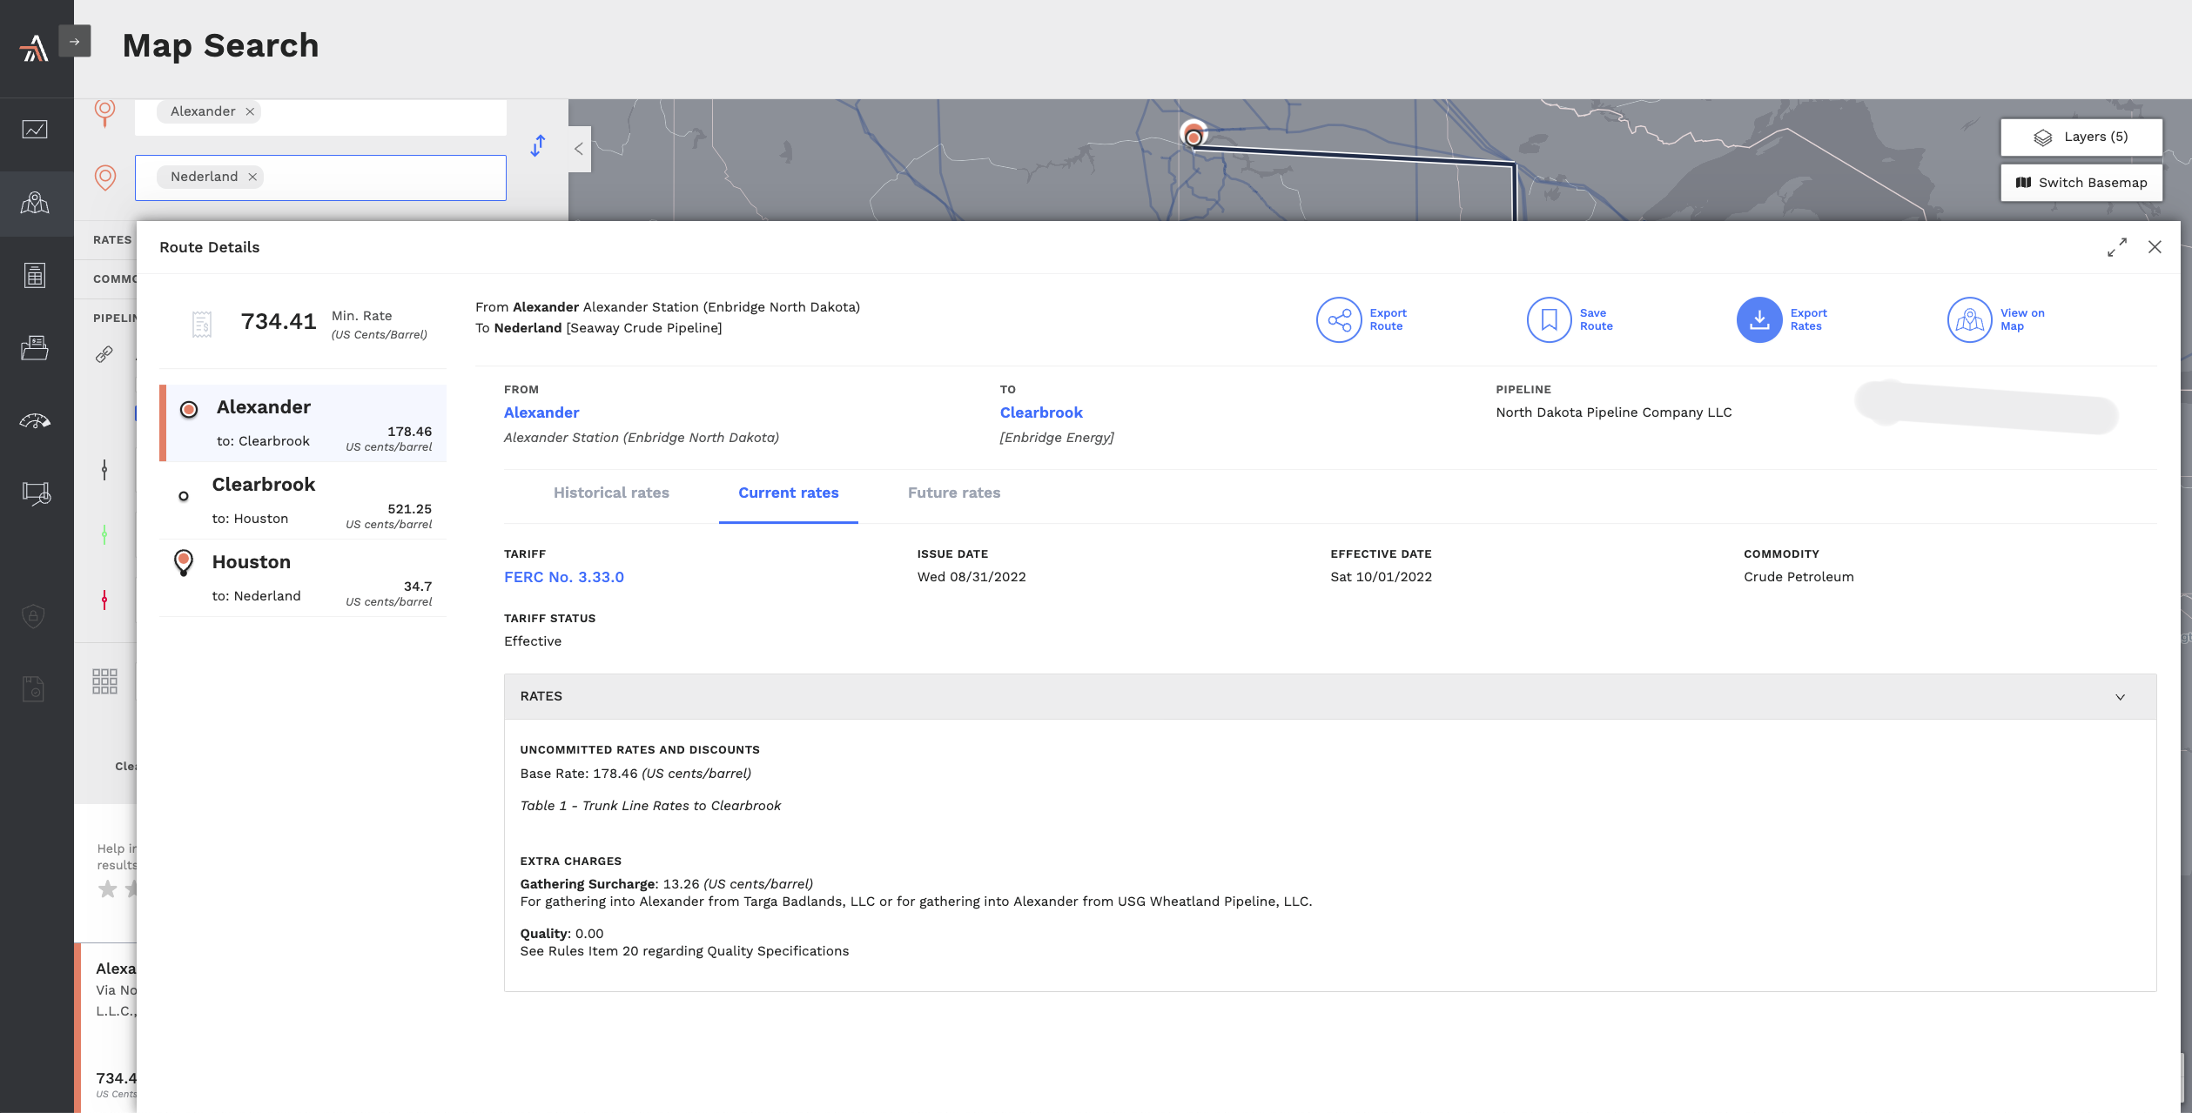Click the Export Rates download icon
The height and width of the screenshot is (1113, 2192).
click(x=1758, y=320)
